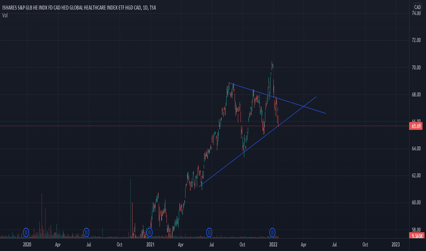The height and width of the screenshot is (251, 426).
Task: Select the ascending blue trendline
Action: tap(258, 141)
